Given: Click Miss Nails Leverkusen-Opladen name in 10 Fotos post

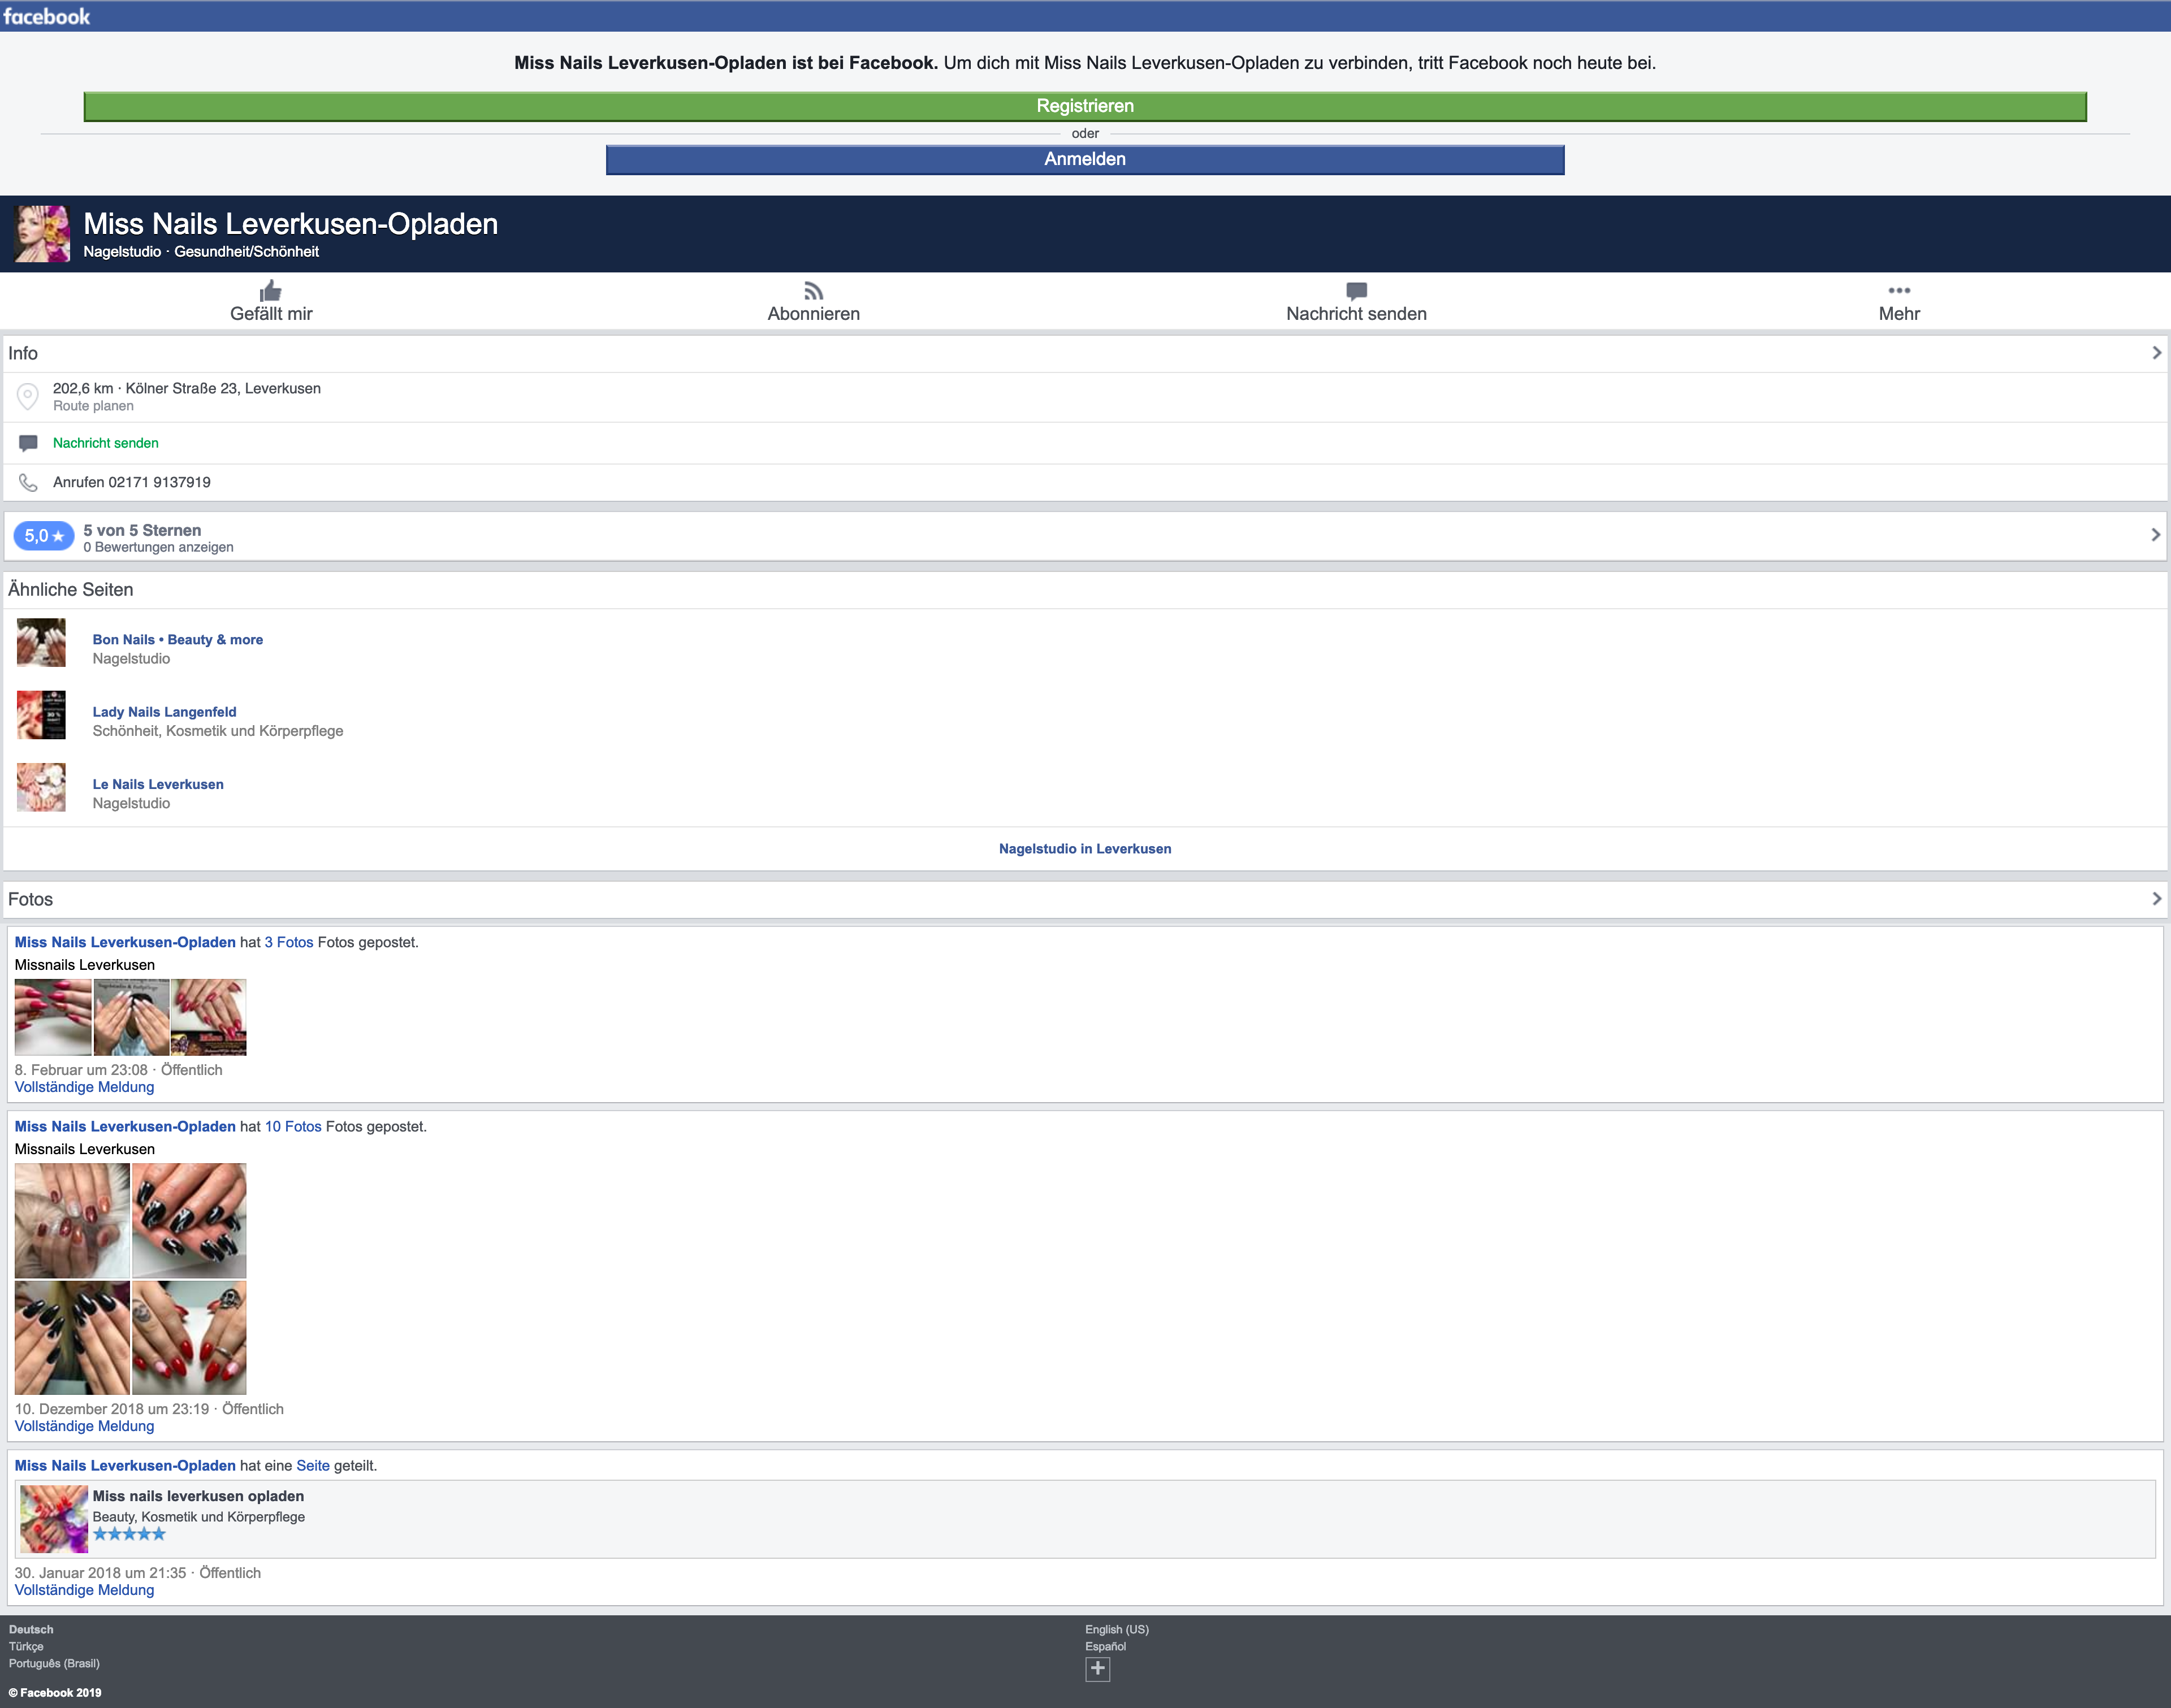Looking at the screenshot, I should tap(125, 1126).
